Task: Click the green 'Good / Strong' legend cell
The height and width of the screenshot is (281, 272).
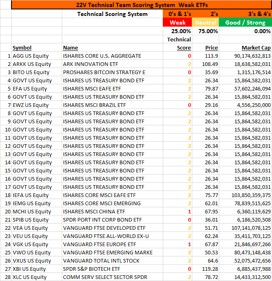Action: click(x=245, y=23)
